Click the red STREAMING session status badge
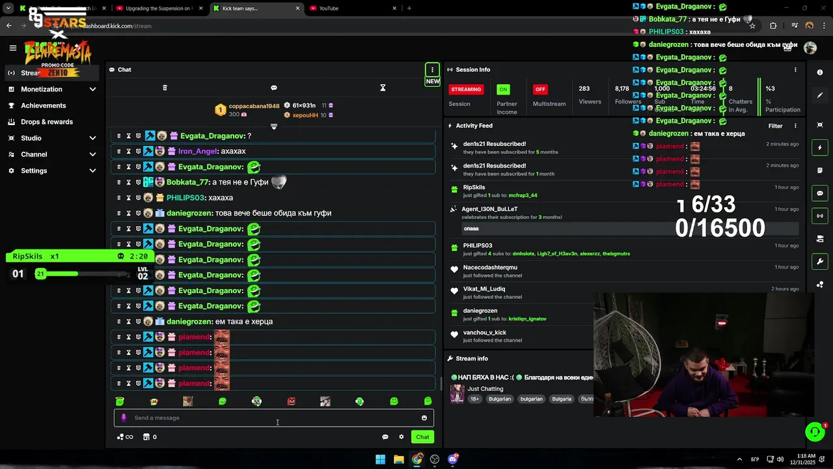 tap(466, 89)
